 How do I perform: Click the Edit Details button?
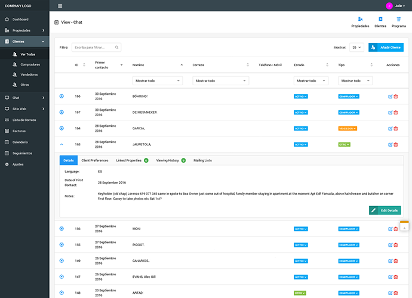(x=385, y=210)
